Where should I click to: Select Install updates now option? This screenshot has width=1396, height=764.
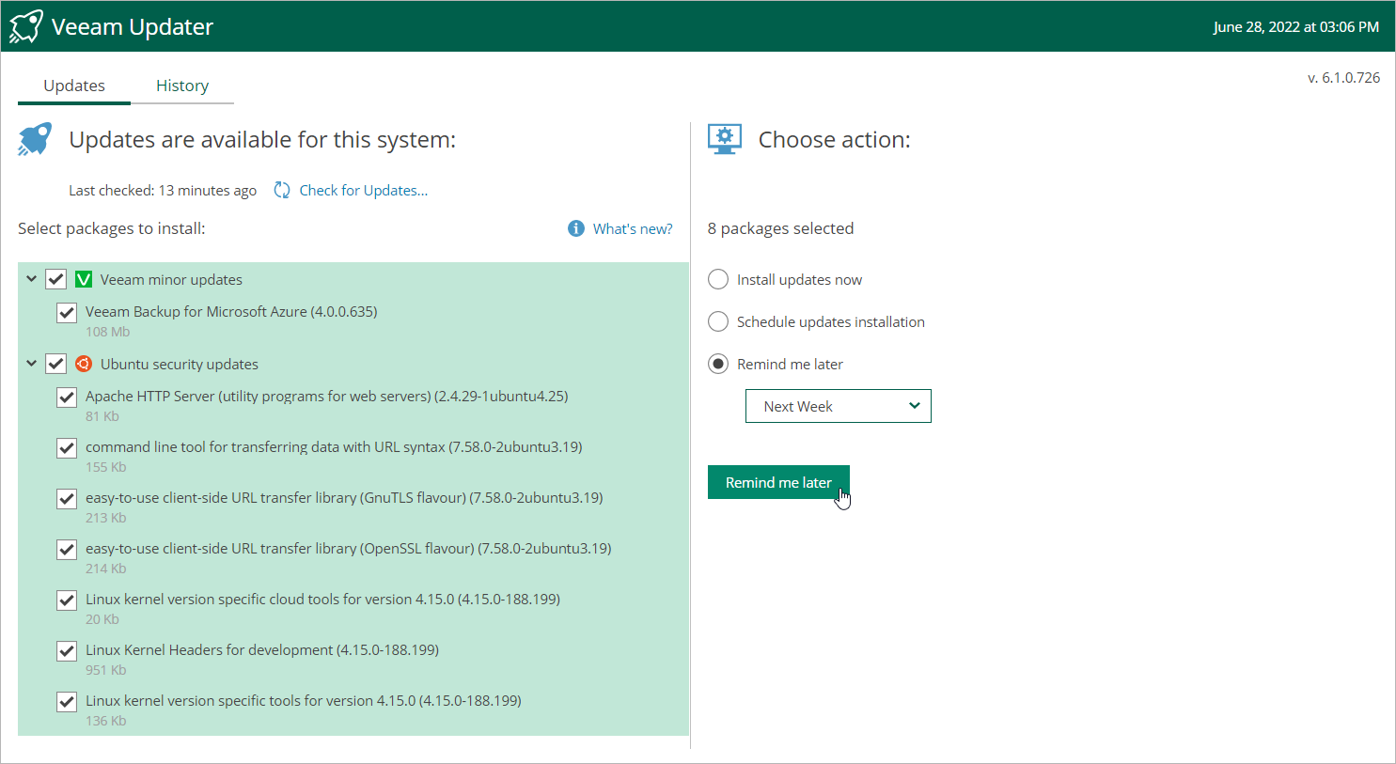[718, 279]
